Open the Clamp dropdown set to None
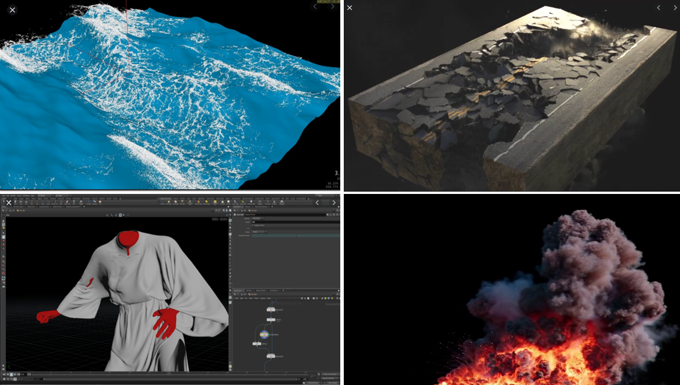Image resolution: width=680 pixels, height=385 pixels. coord(259,232)
